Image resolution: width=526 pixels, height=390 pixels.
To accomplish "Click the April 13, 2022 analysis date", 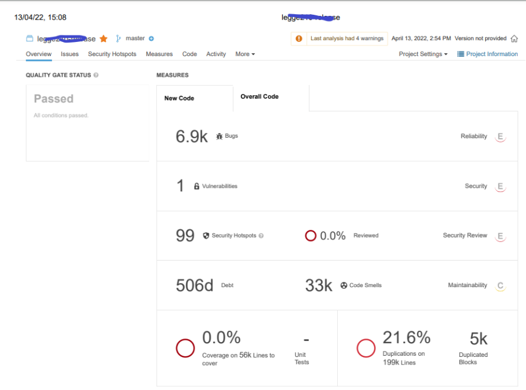I will click(x=421, y=38).
